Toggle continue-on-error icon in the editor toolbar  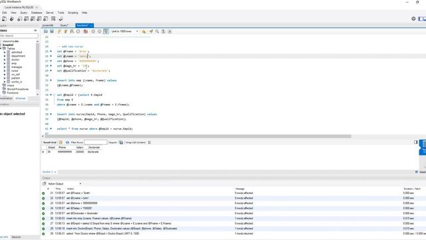[86, 31]
